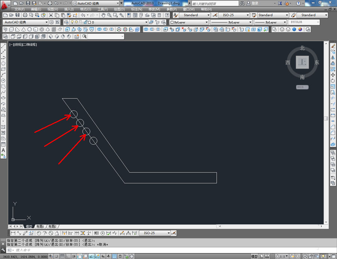Open the 修改(M) menu
337x259 pixels.
click(154, 9)
